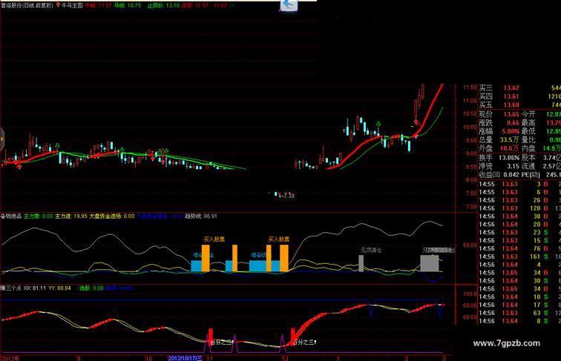This screenshot has height=361, width=561.
Task: Click the blue bird logo icon at top
Action: pyautogui.click(x=289, y=5)
